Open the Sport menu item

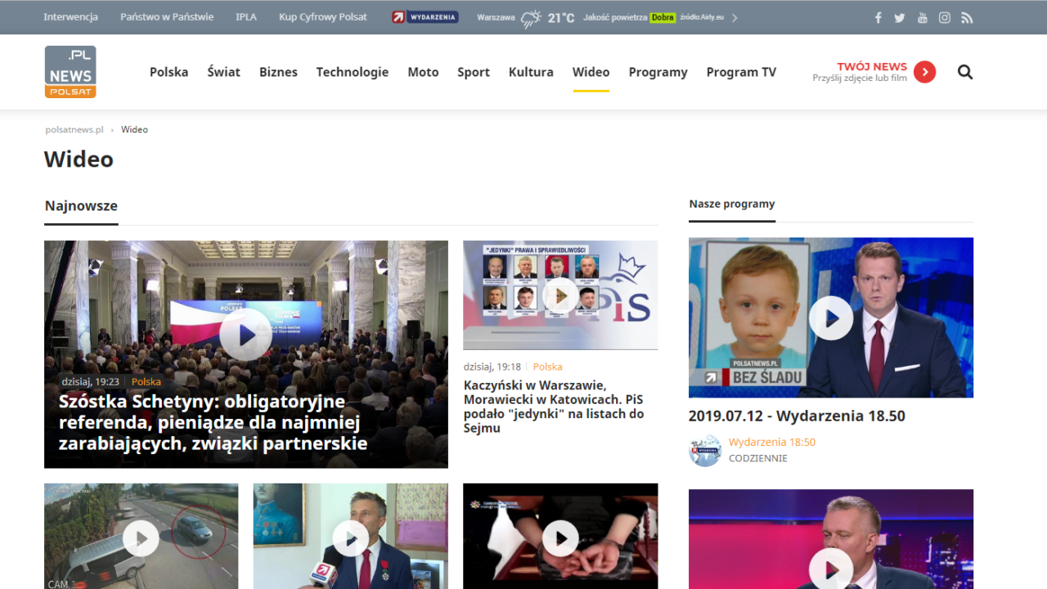click(x=474, y=72)
